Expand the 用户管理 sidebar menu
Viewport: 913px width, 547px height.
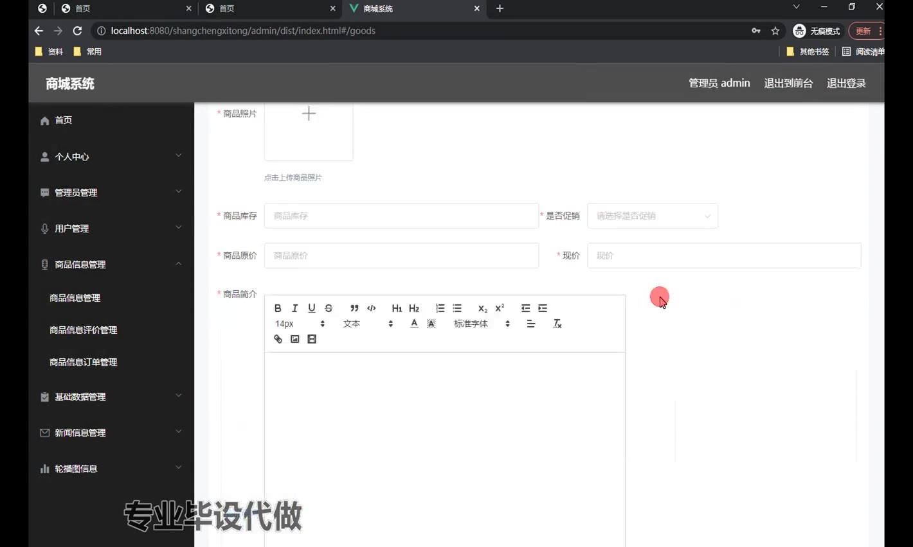click(x=111, y=229)
